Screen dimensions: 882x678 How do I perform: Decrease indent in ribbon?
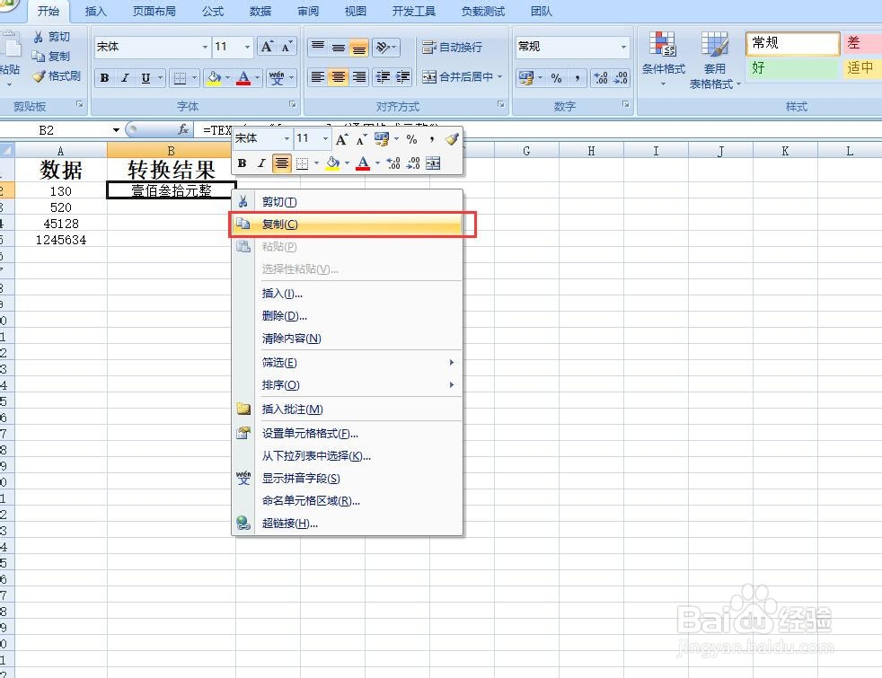point(383,77)
